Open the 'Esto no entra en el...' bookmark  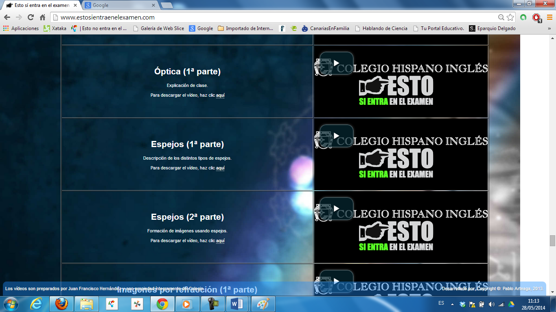click(x=99, y=28)
